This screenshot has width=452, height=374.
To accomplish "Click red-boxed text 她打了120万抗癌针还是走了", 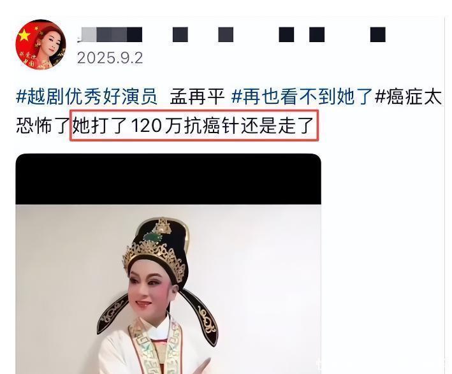I will [x=194, y=126].
